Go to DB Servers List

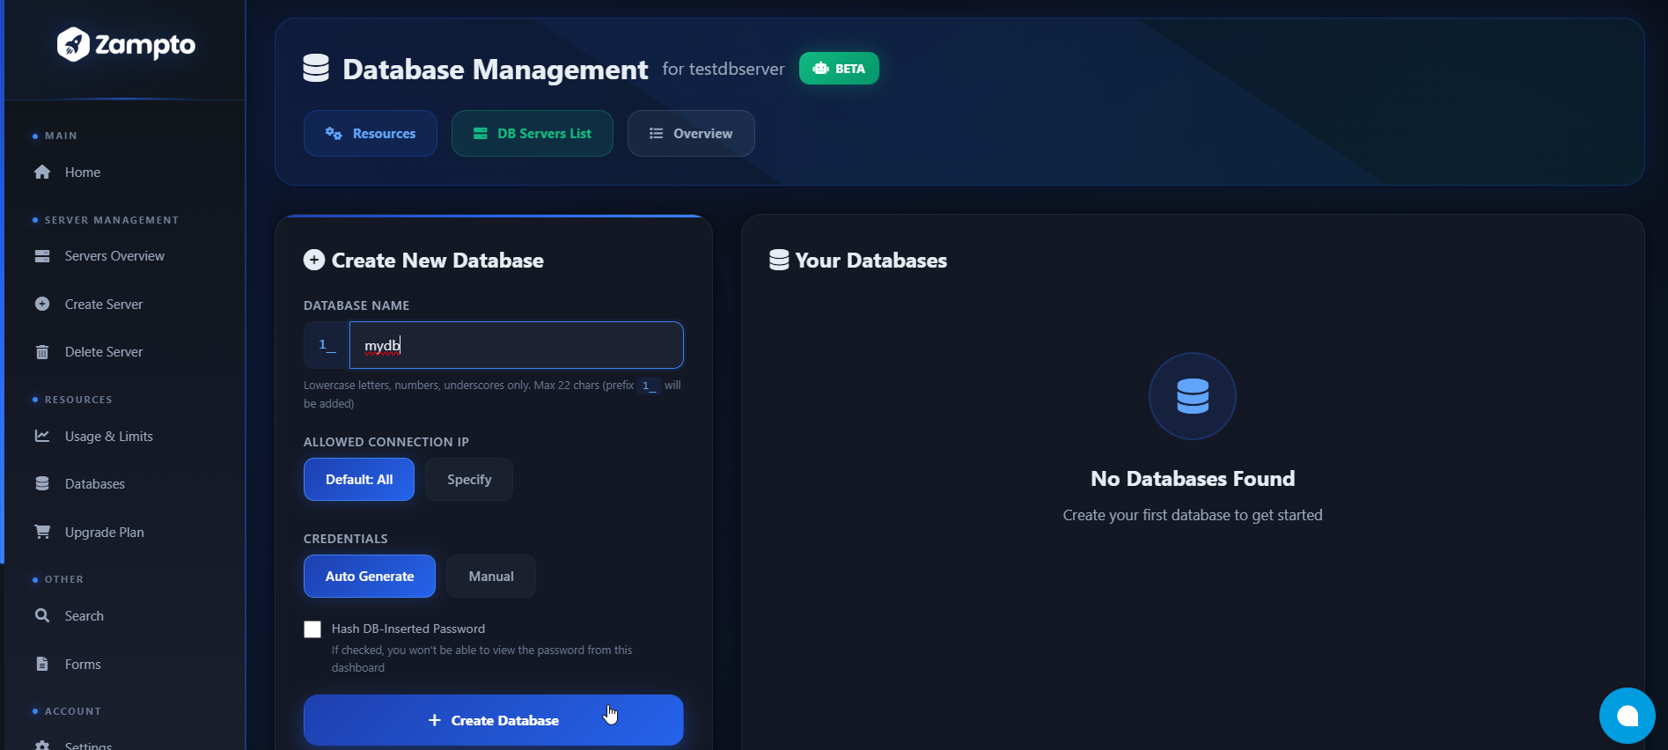click(x=533, y=134)
